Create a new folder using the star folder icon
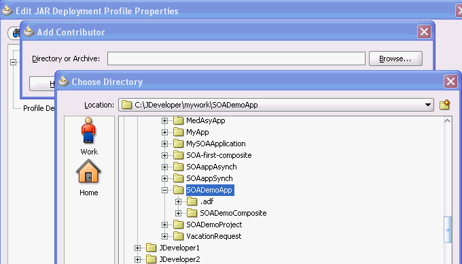This screenshot has width=462, height=264. [444, 105]
